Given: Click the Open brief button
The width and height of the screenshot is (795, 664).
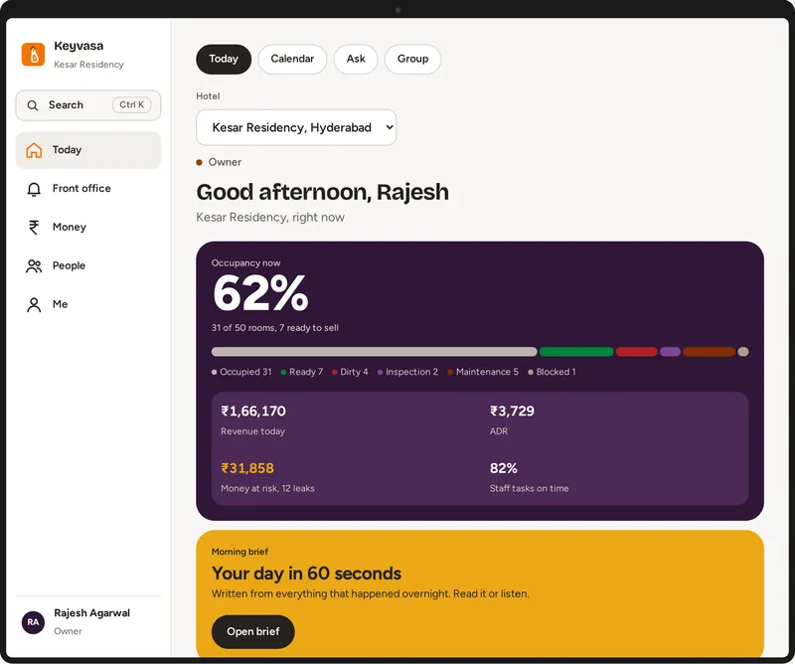Looking at the screenshot, I should click(253, 631).
